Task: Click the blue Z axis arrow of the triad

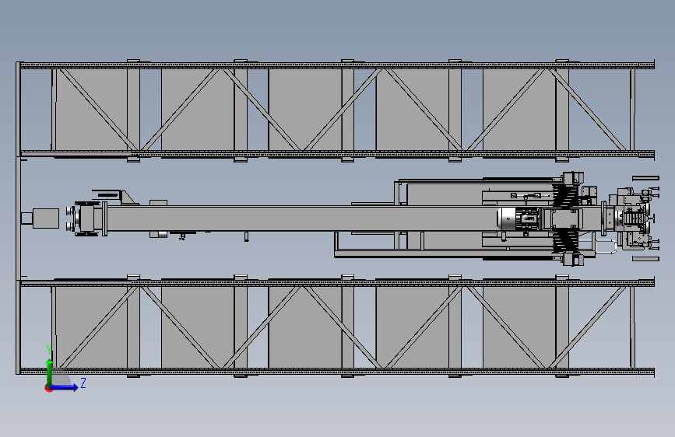Action: coord(65,387)
